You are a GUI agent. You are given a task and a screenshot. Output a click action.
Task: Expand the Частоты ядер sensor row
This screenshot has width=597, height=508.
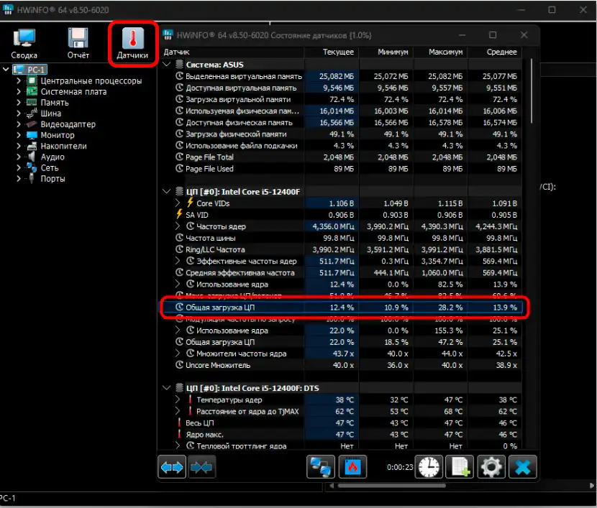tap(178, 226)
